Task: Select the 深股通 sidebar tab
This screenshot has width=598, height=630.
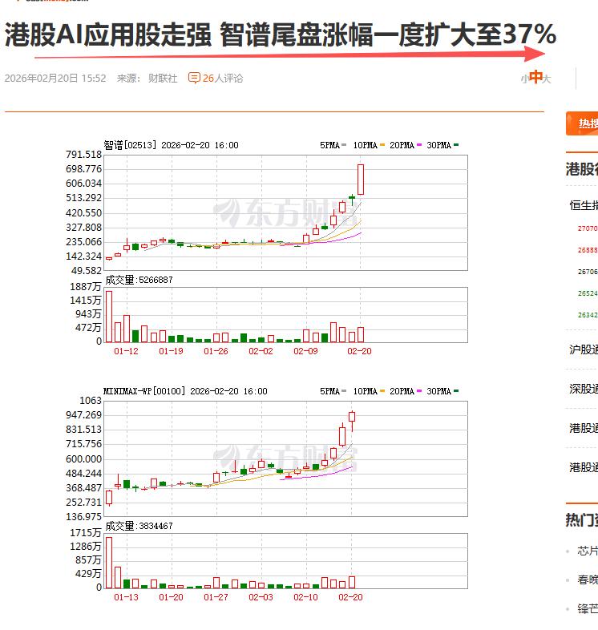Action: 584,389
